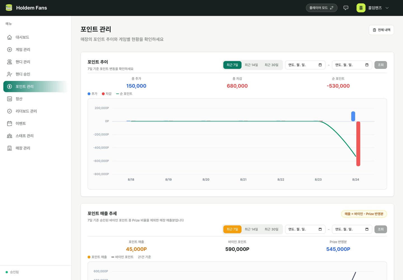The image size is (403, 280).
Task: Click the group icon beside 스태프 관리
Action: [x=10, y=136]
